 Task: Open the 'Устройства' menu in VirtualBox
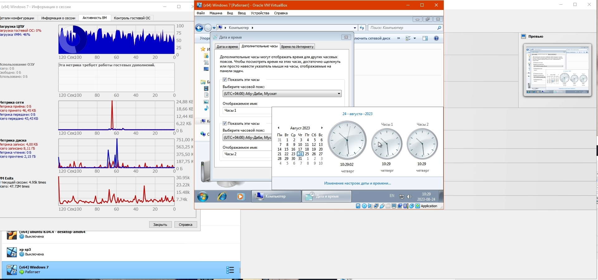click(260, 13)
